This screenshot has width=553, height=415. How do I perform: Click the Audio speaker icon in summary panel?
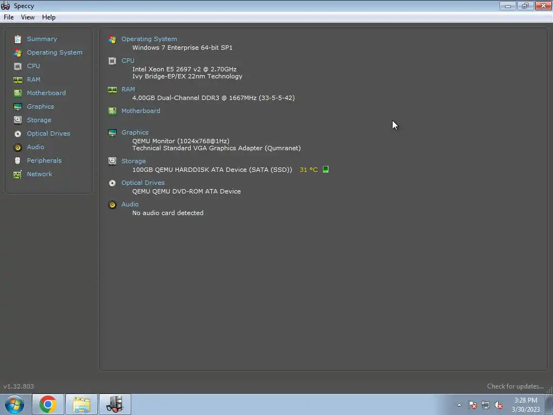(112, 205)
